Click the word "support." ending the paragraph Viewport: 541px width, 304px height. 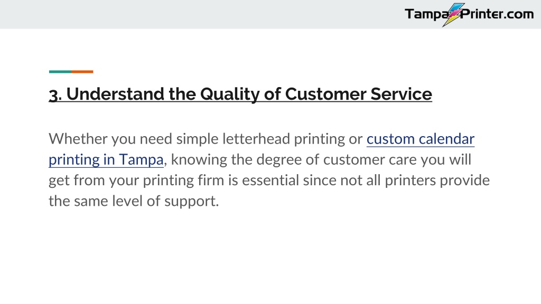[191, 201]
